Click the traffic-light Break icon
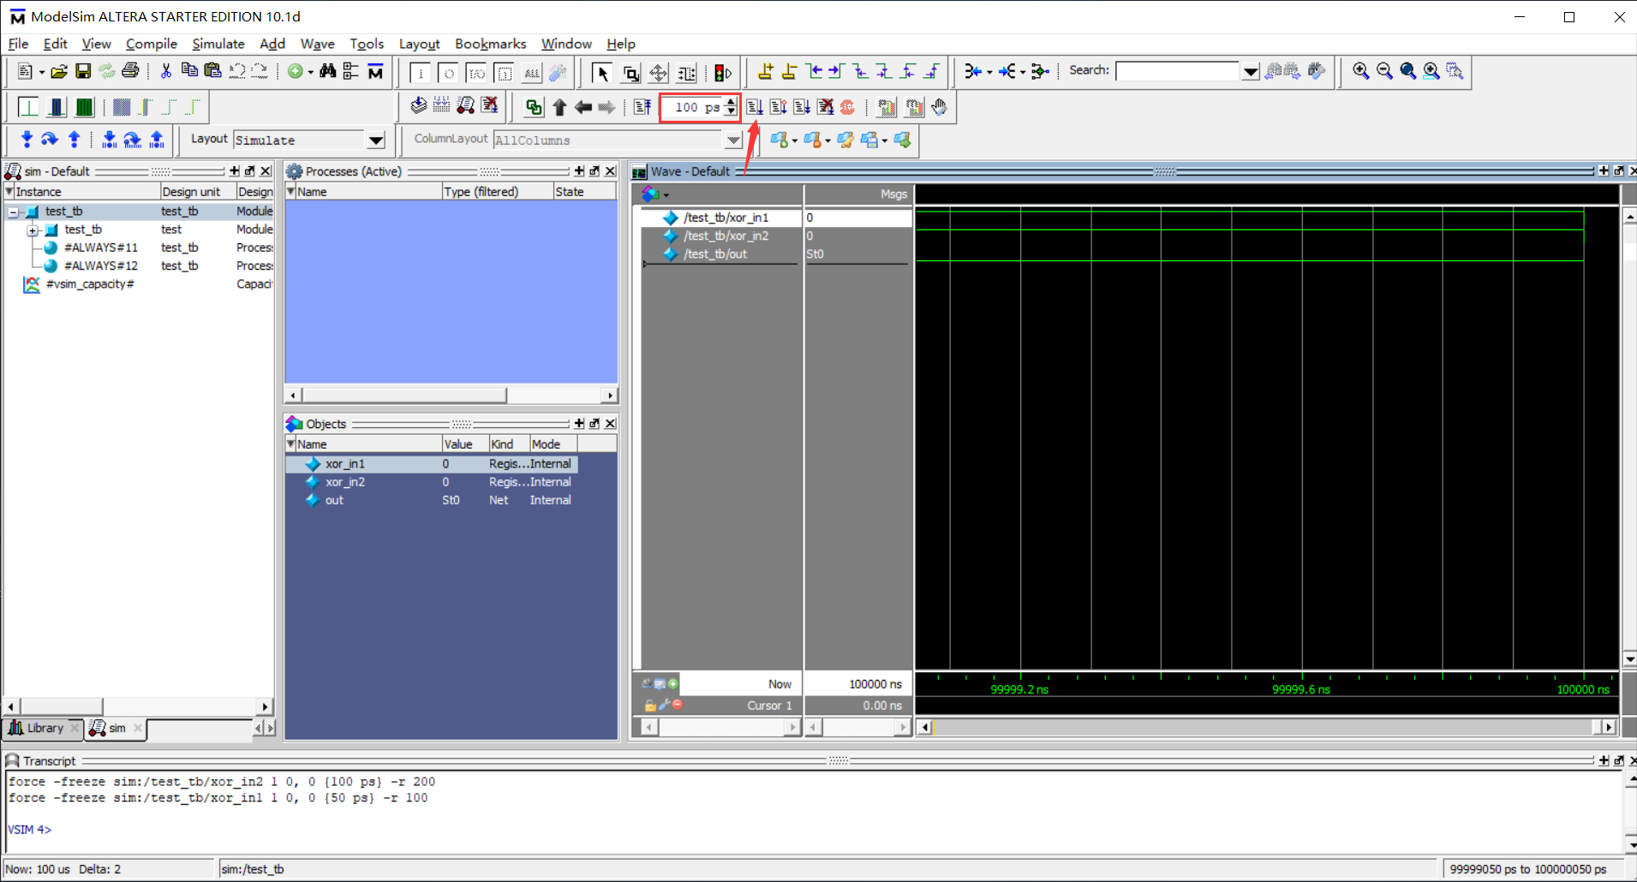 coord(721,72)
